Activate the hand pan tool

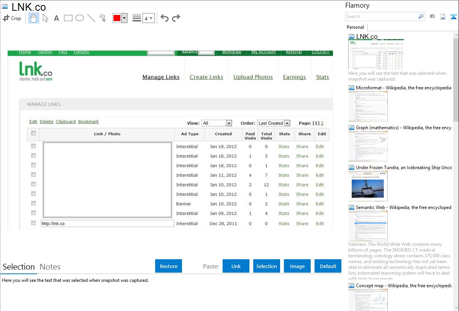34,18
